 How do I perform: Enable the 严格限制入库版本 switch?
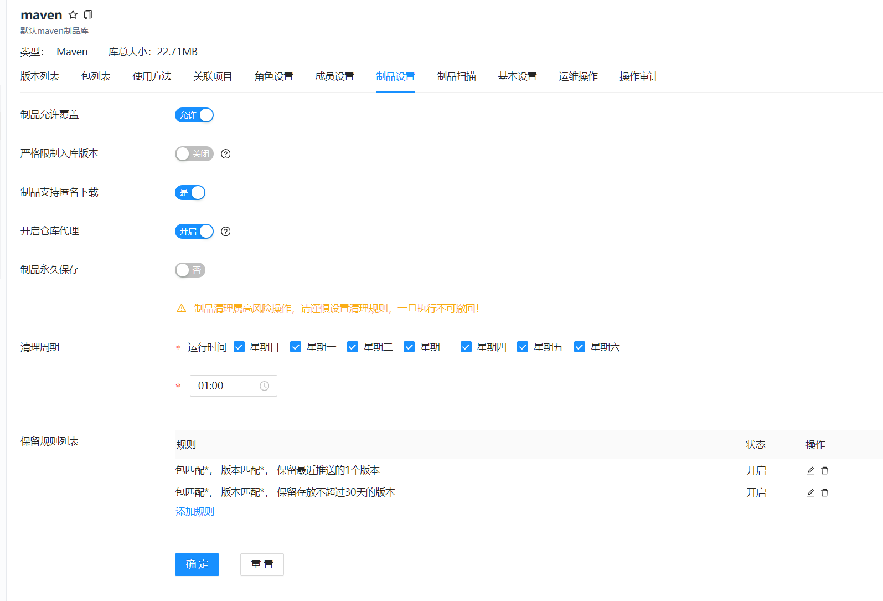point(194,154)
